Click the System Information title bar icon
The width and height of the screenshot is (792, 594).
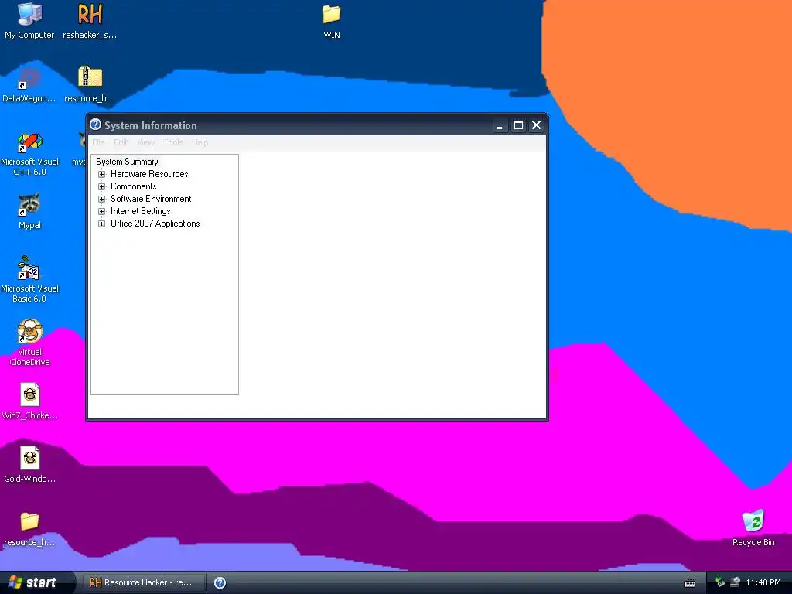point(95,125)
